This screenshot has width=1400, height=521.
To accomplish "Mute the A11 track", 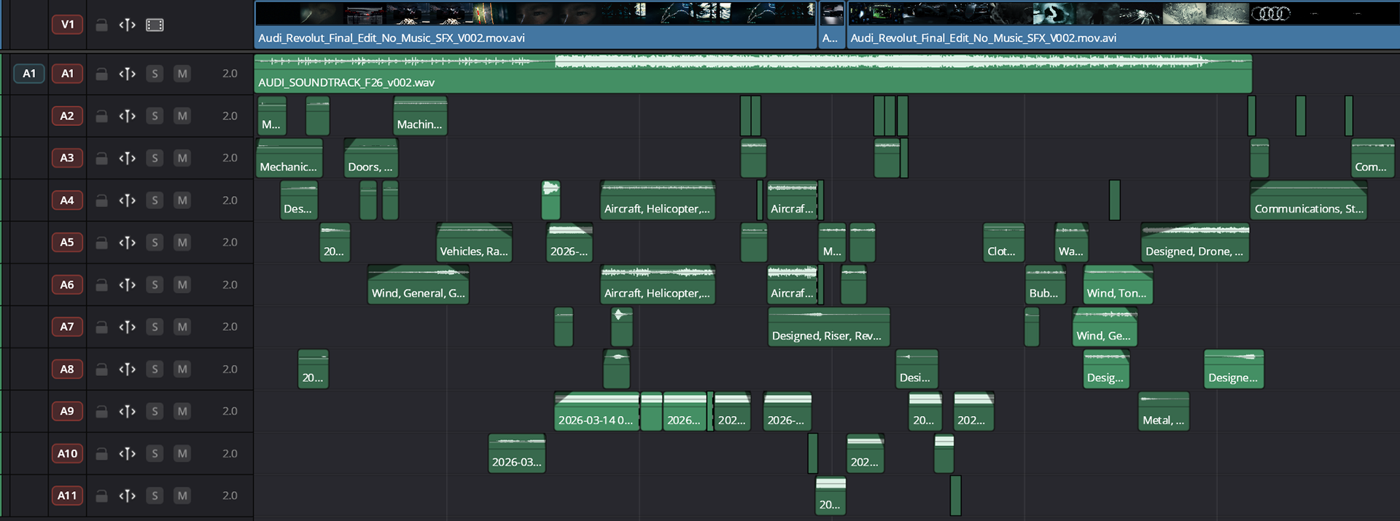I will (182, 496).
